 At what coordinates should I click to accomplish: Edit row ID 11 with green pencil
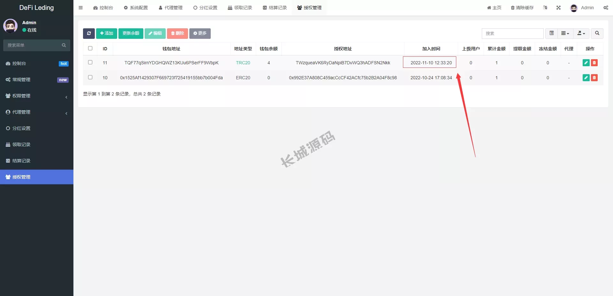(586, 63)
